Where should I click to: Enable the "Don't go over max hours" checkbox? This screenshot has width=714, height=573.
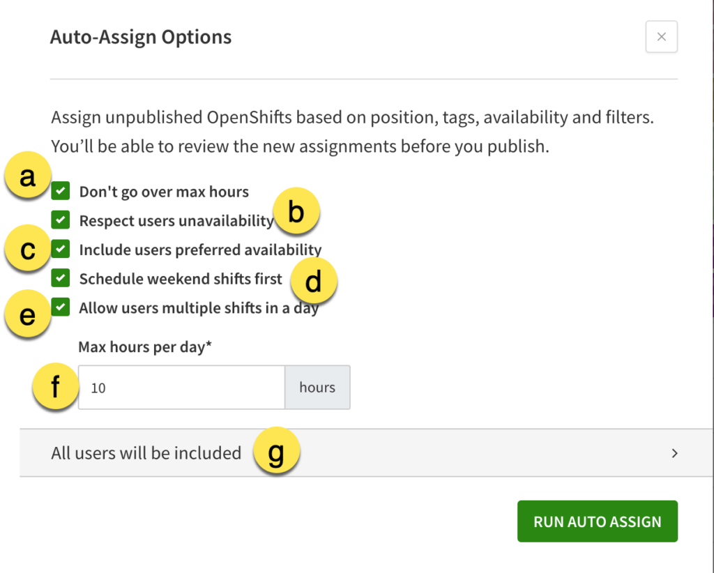tap(60, 190)
